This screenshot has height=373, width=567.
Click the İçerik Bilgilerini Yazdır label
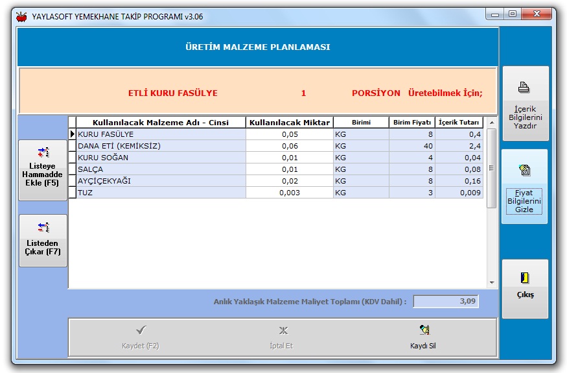(525, 117)
